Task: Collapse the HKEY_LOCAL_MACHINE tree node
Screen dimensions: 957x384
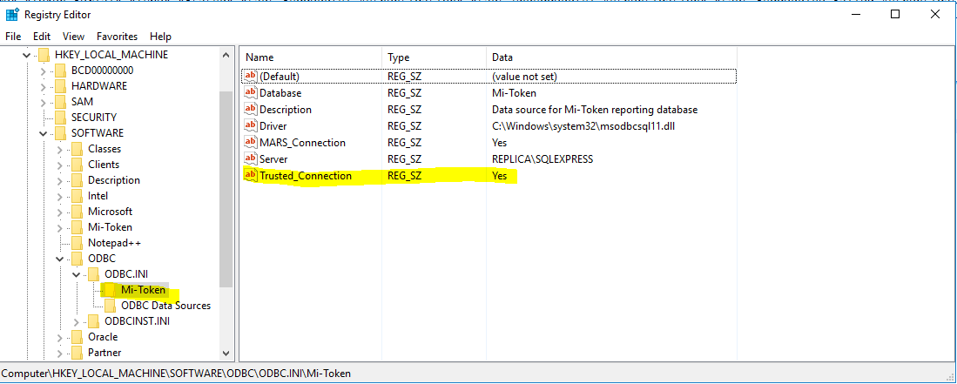Action: (x=26, y=54)
